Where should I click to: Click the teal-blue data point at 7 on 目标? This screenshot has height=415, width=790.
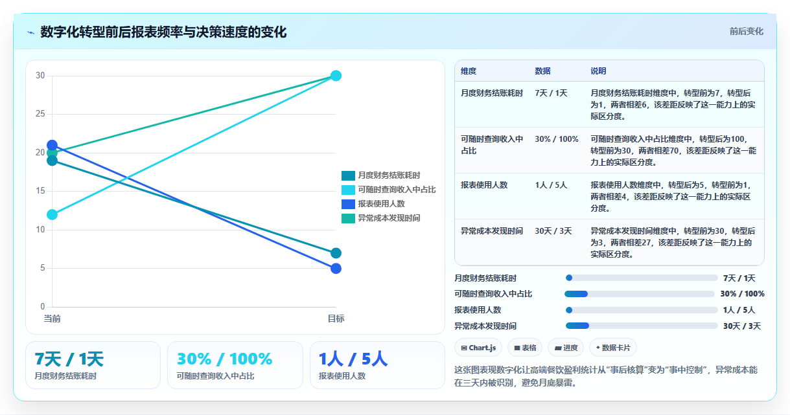(x=336, y=253)
